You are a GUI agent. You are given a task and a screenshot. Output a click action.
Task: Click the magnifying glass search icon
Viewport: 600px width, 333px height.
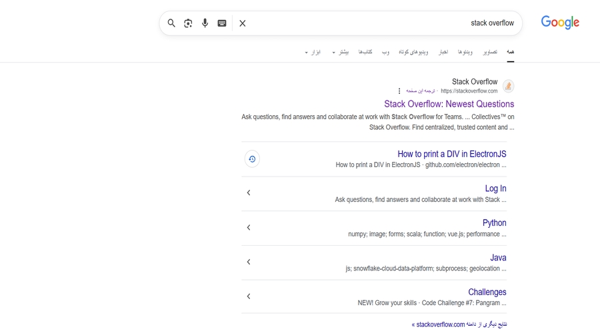[171, 23]
